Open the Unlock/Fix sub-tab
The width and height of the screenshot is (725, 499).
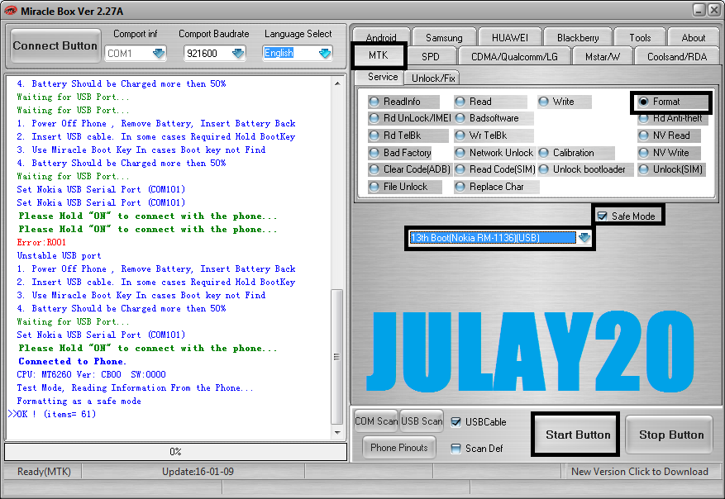tap(433, 78)
